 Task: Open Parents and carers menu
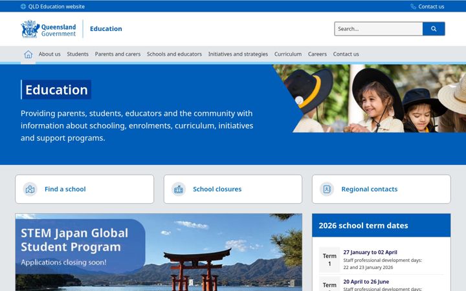[118, 54]
